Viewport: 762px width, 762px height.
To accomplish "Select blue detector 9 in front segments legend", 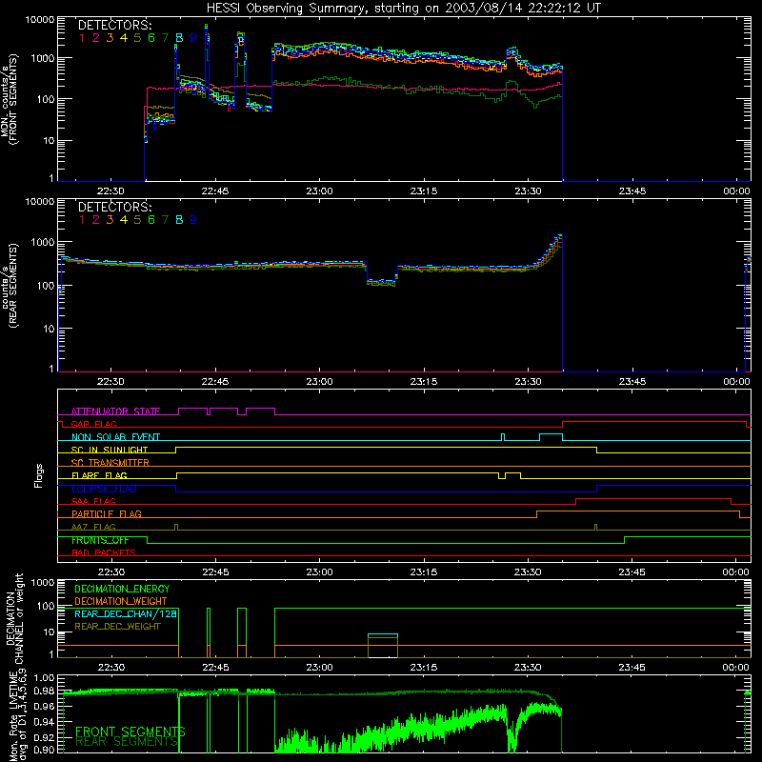I will (x=193, y=38).
